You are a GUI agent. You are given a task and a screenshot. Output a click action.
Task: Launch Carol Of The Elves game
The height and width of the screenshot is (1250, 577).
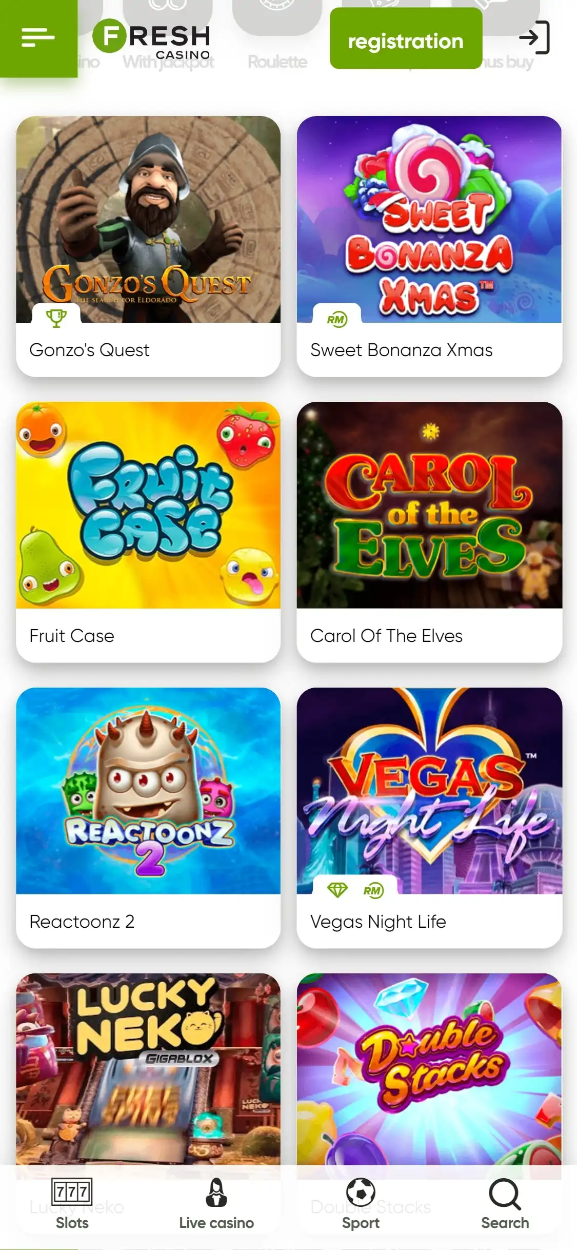pyautogui.click(x=429, y=505)
